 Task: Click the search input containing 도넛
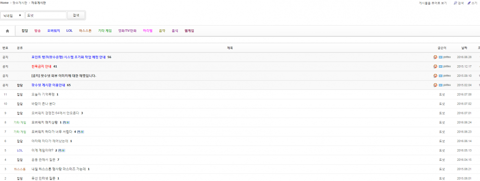click(46, 15)
